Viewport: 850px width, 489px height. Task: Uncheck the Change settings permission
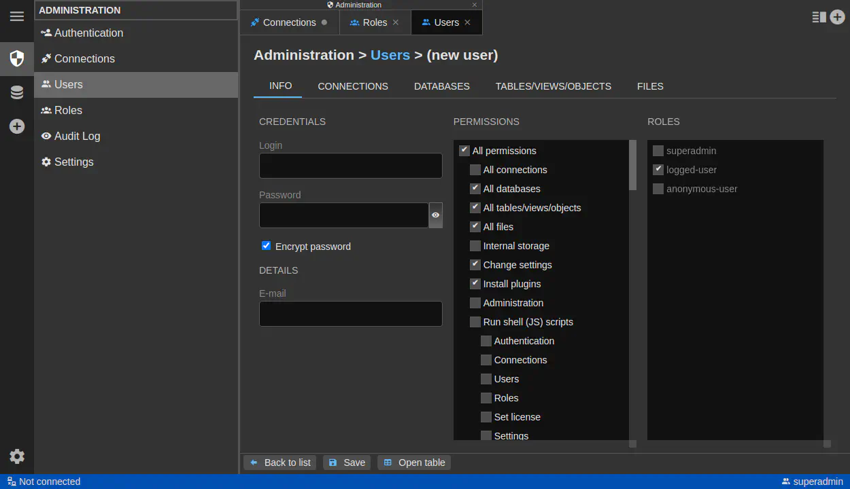click(x=475, y=265)
